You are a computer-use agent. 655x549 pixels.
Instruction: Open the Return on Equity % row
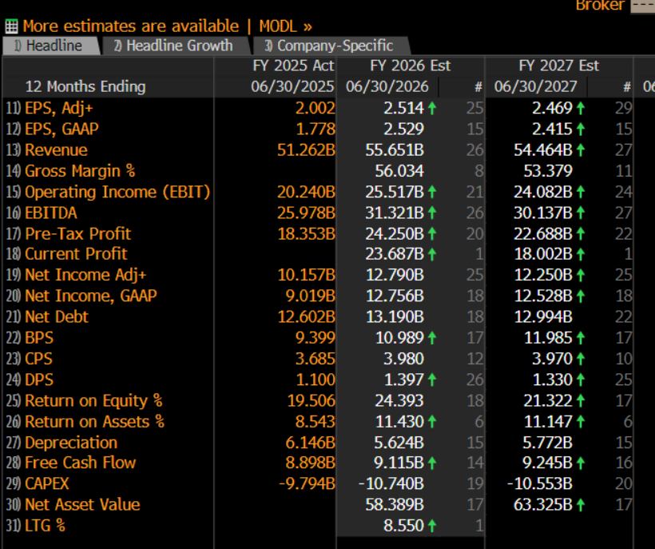(x=93, y=400)
